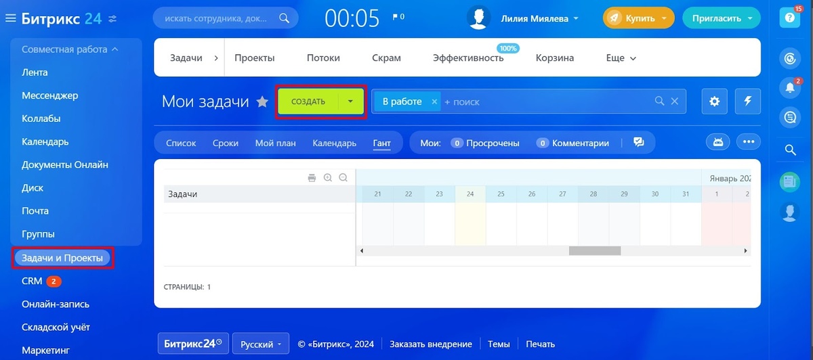Screen dimensions: 813x360
Task: Remove the 'В работе' filter tag
Action: [x=433, y=102]
